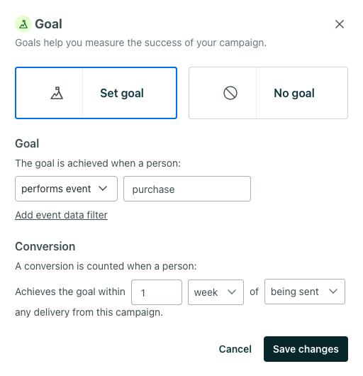Select the No goal option
Screen dimensions: 363x376
coord(268,93)
